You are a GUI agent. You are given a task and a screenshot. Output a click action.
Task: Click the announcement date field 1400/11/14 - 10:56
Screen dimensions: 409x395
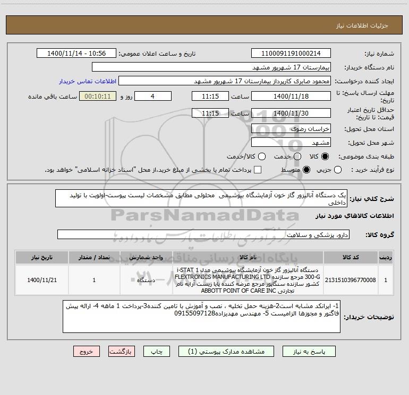coord(76,54)
